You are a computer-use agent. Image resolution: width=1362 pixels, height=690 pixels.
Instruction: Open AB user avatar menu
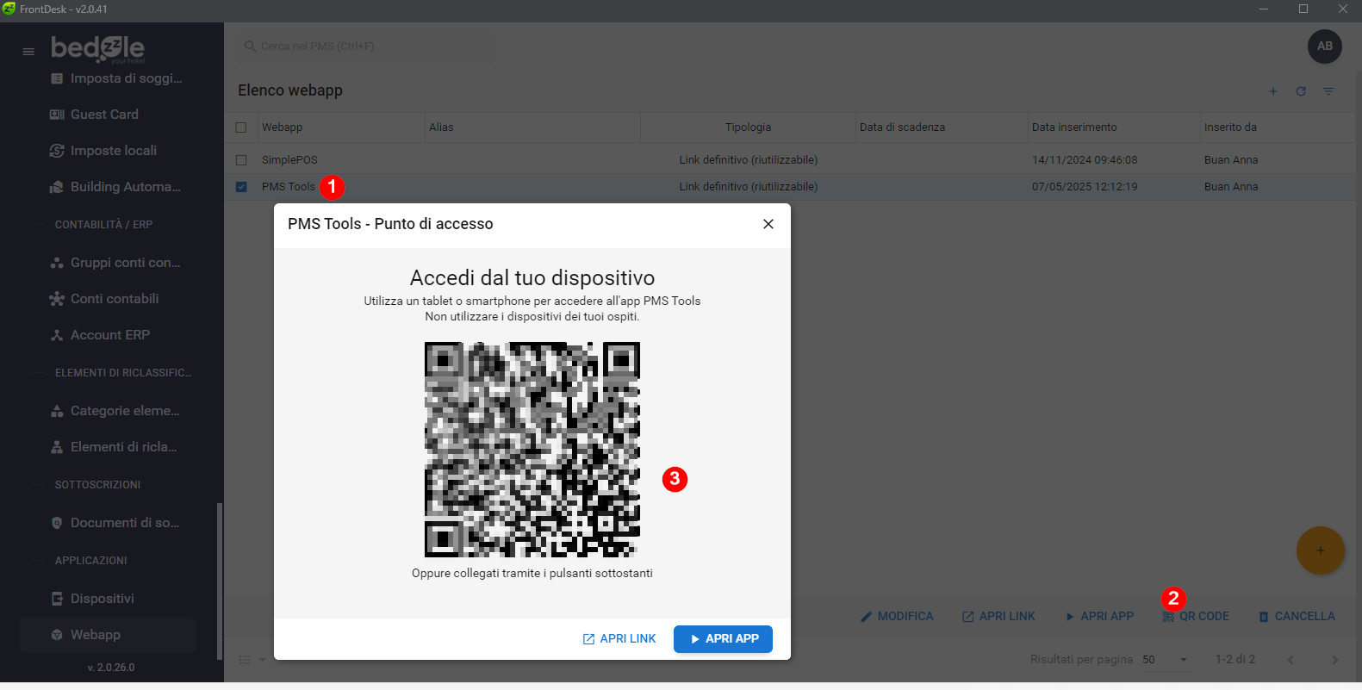point(1325,47)
